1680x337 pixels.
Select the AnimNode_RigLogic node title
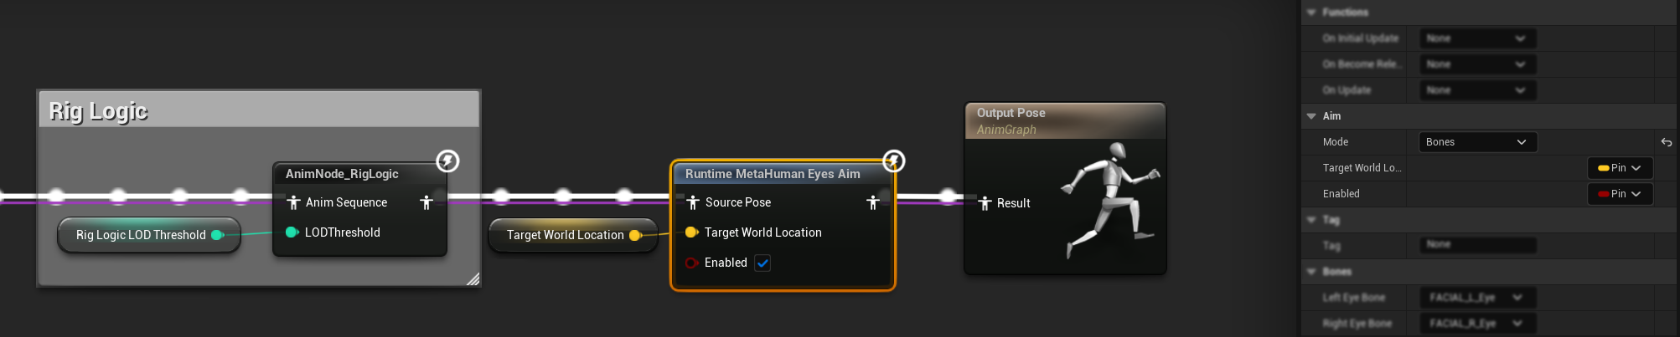[342, 174]
